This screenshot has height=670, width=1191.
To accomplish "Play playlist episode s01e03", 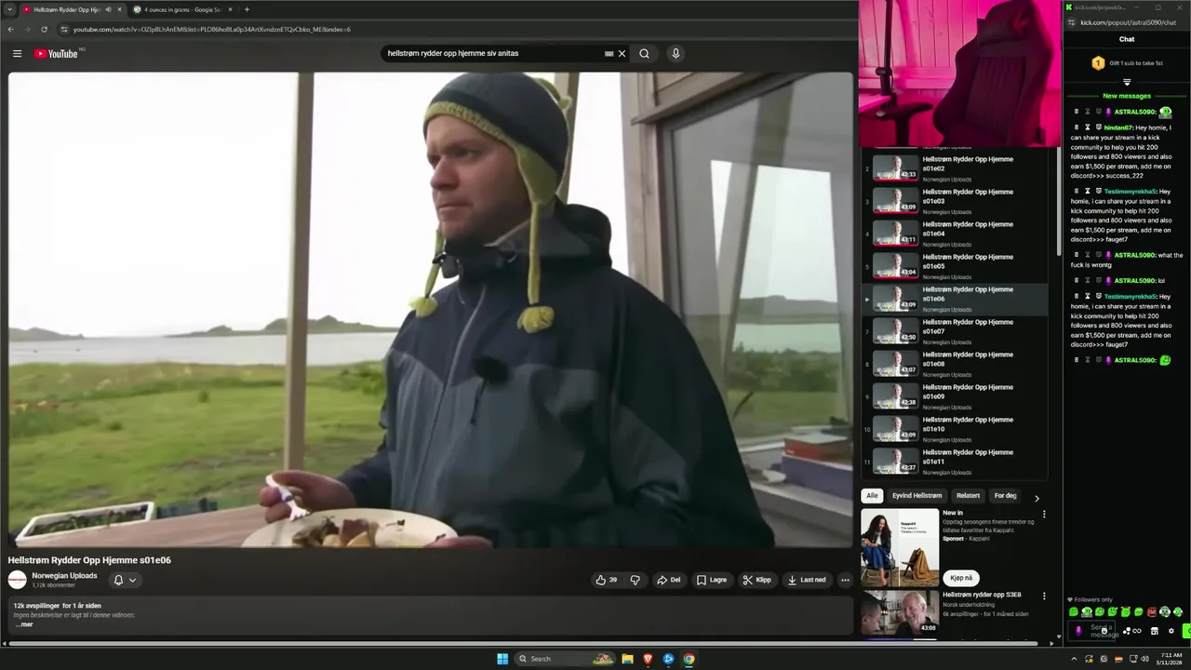I will point(956,201).
